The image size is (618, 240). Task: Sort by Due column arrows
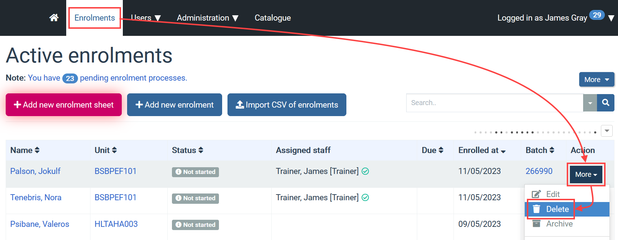(441, 150)
